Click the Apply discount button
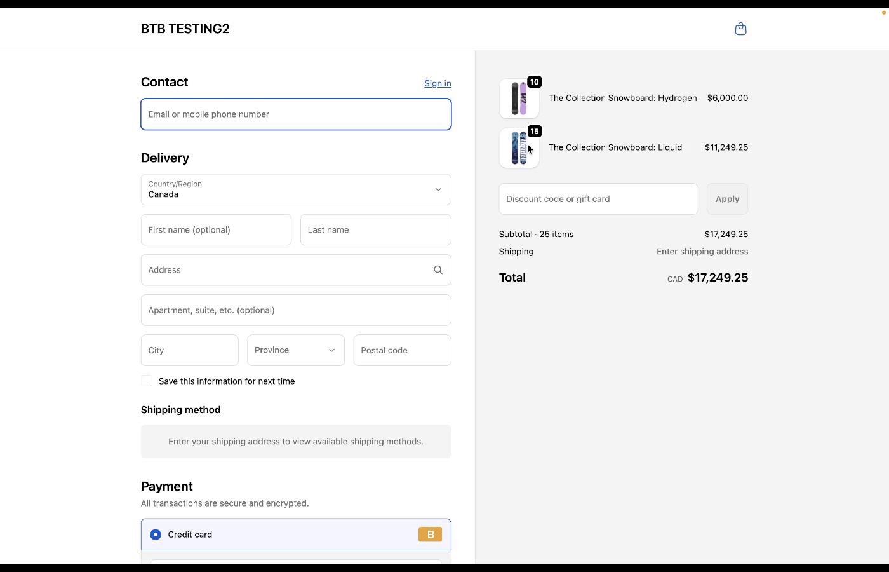Image resolution: width=889 pixels, height=572 pixels. [727, 199]
